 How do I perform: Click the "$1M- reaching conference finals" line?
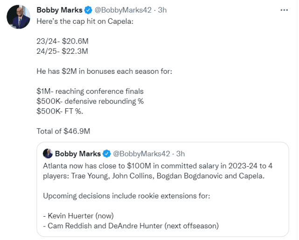pos(89,92)
